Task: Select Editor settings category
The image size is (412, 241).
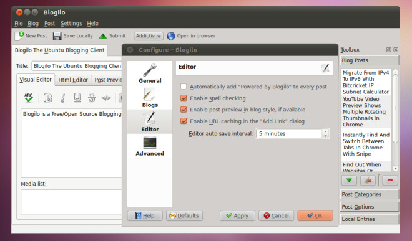Action: 150,122
